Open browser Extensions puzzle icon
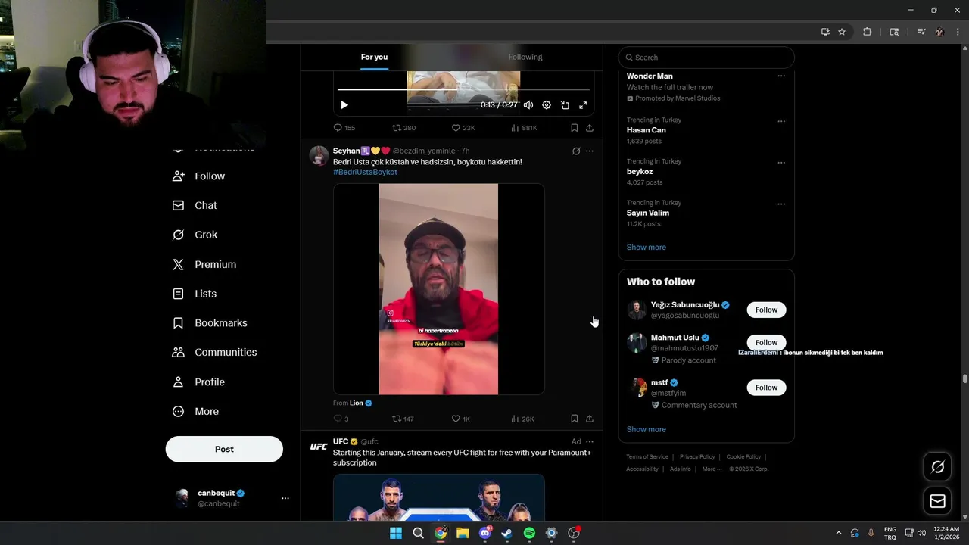The width and height of the screenshot is (969, 545). pyautogui.click(x=868, y=32)
